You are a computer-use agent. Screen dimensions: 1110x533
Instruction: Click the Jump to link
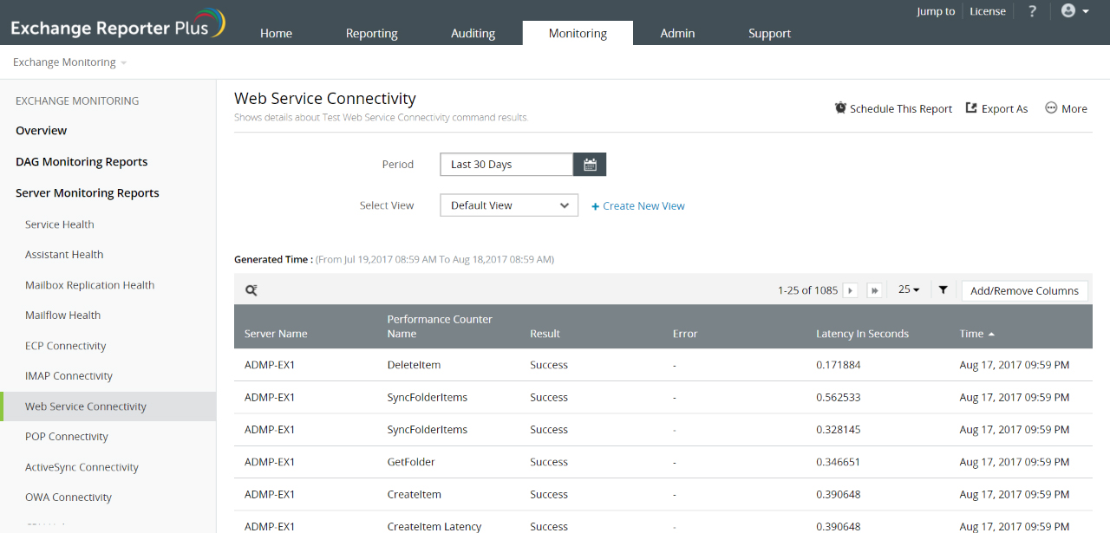pyautogui.click(x=936, y=11)
